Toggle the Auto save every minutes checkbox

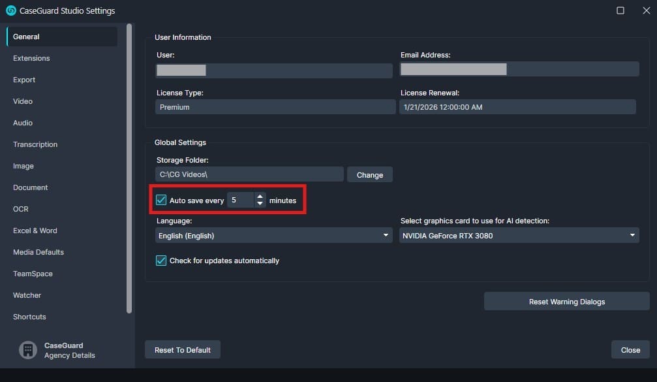click(x=160, y=199)
